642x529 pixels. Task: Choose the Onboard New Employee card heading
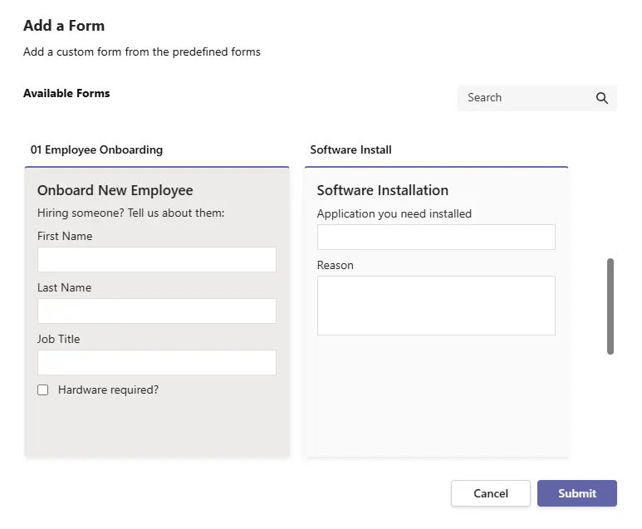pyautogui.click(x=115, y=191)
